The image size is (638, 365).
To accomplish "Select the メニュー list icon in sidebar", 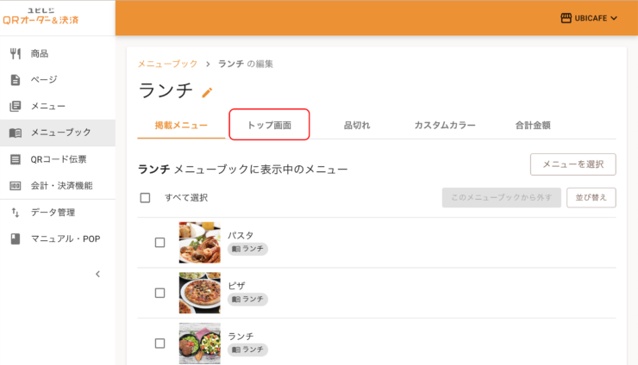I will (16, 107).
